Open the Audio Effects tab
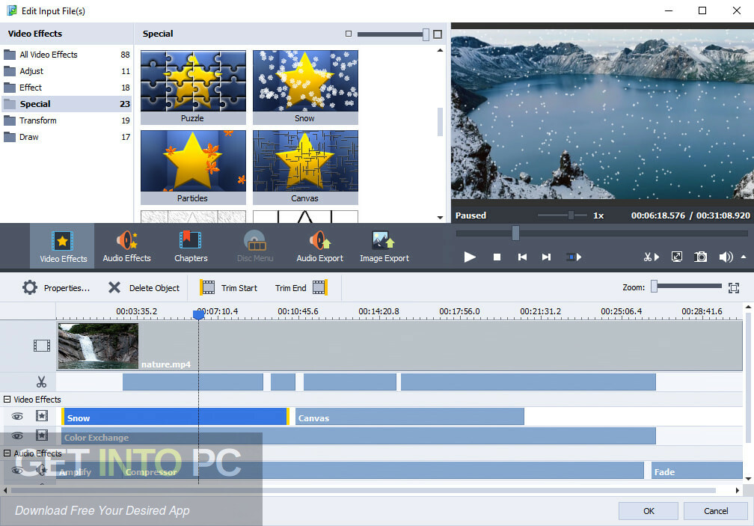The width and height of the screenshot is (754, 526). [126, 246]
